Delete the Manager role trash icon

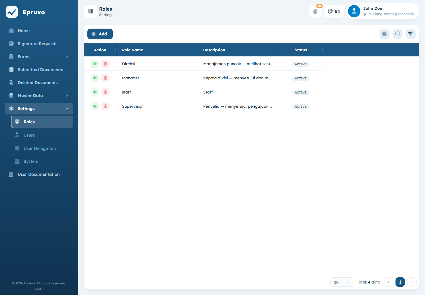105,78
